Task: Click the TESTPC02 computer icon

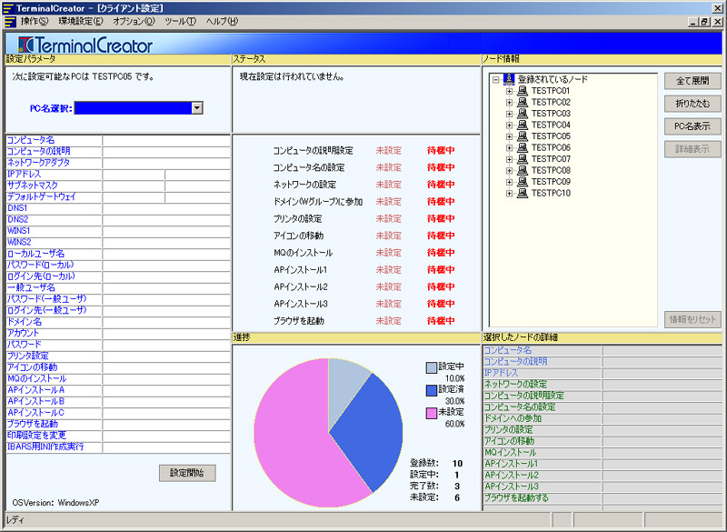Action: click(523, 102)
